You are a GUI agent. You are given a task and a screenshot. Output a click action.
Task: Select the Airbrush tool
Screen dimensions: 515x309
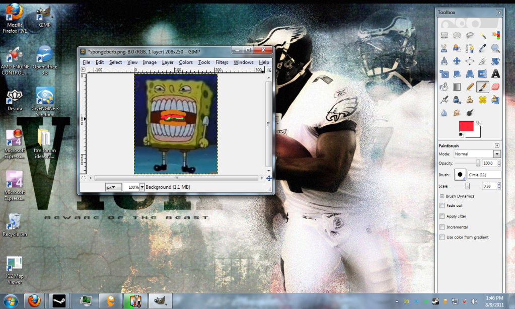pos(444,100)
